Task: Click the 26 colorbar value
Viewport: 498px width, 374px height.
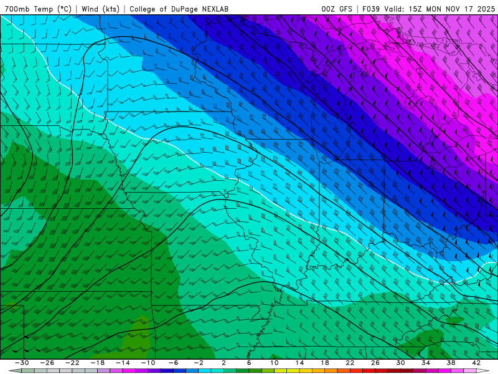Action: click(375, 363)
